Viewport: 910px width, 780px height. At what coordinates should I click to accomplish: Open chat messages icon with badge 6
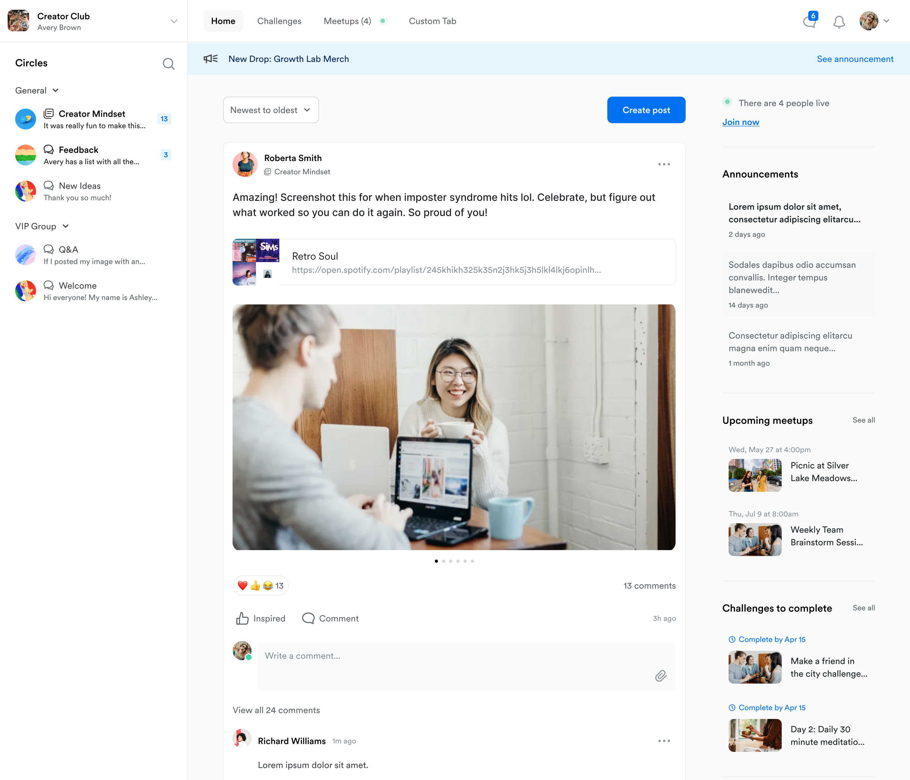point(809,21)
